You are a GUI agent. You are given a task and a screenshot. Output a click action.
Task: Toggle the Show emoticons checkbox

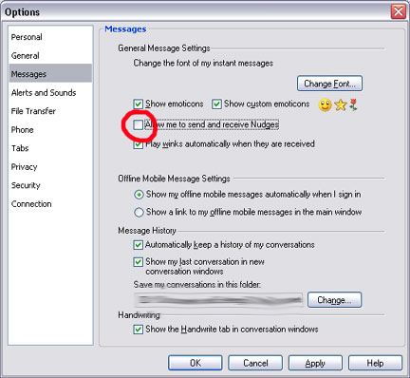click(x=138, y=104)
